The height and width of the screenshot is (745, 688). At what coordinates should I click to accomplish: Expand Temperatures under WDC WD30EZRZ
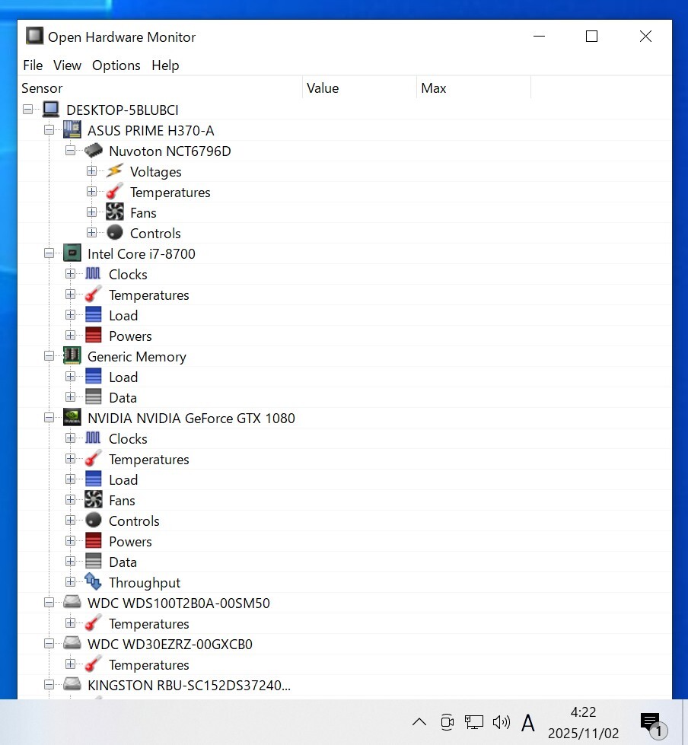pyautogui.click(x=70, y=664)
